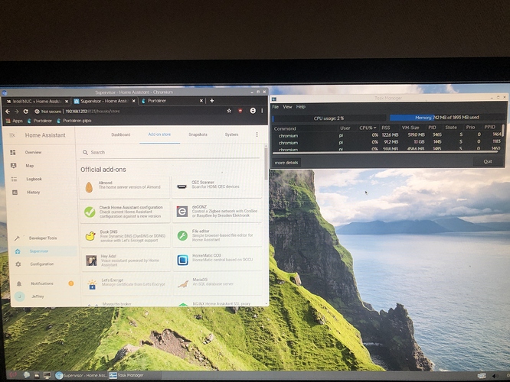Screen dimensions: 510x382
Task: Open file manager from taskbar
Action: 37,376
